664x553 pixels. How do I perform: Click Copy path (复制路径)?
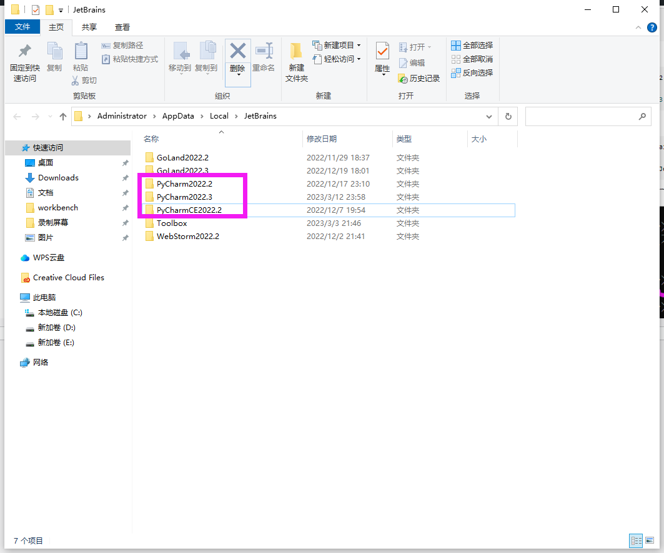click(122, 46)
